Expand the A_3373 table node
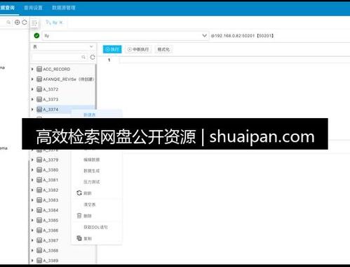The height and width of the screenshot is (267, 350). point(32,99)
